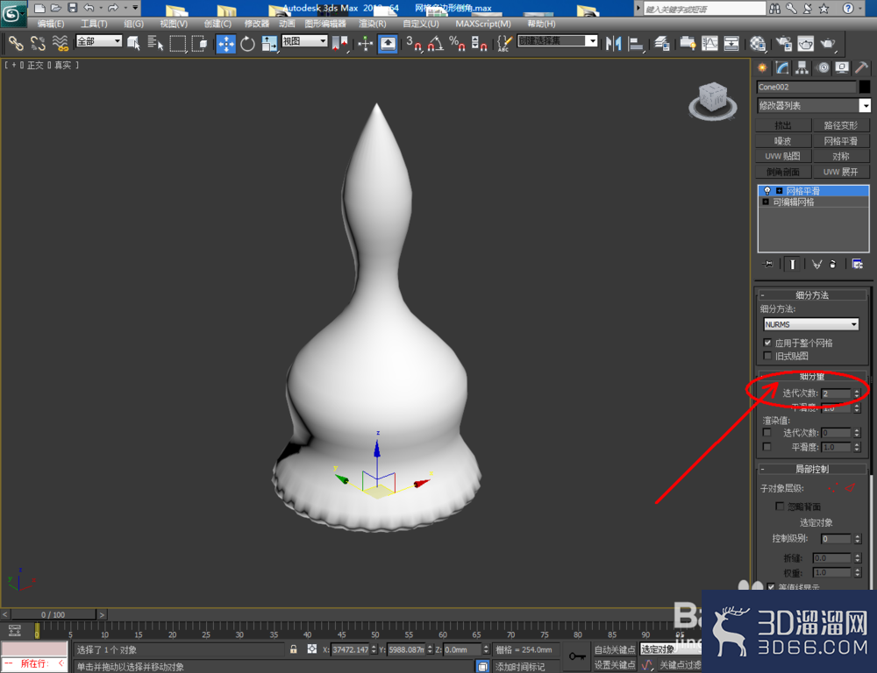Toggle 忽略背面 checkbox
The image size is (877, 673).
tap(780, 507)
